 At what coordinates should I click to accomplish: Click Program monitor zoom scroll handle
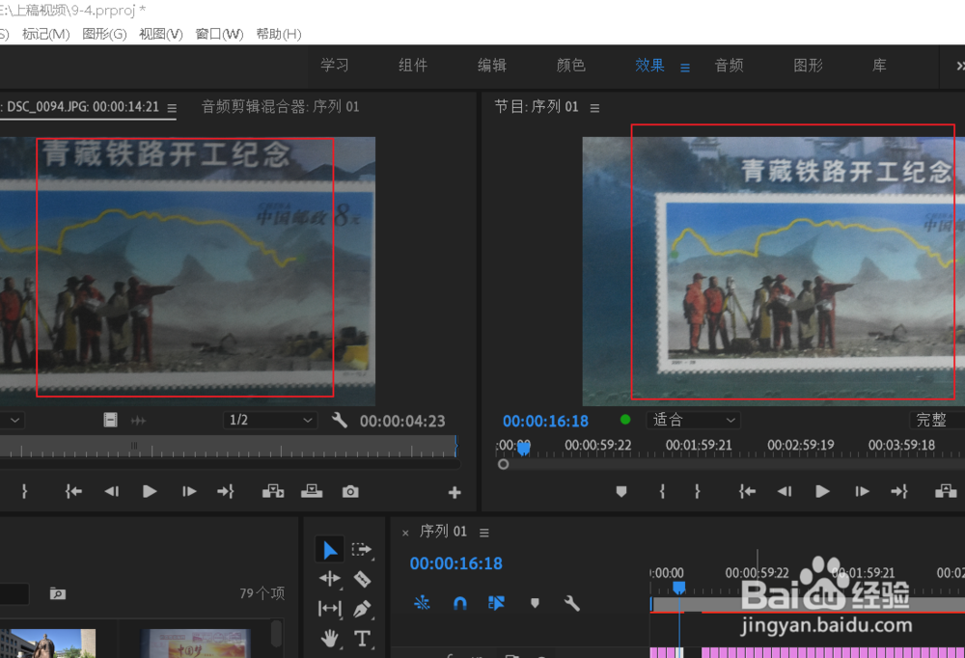click(504, 464)
